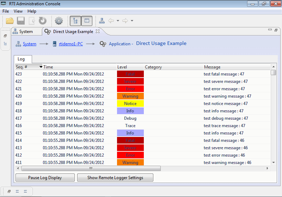Image resolution: width=282 pixels, height=197 pixels.
Task: Click horizontal scrollbar right arrow
Action: pos(268,168)
